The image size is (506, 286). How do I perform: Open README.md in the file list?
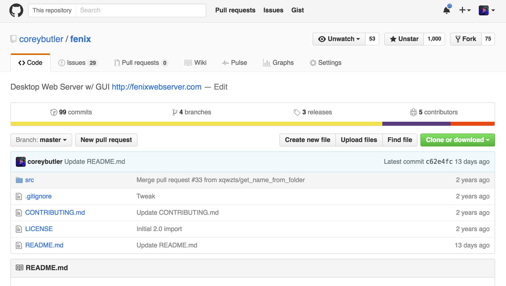click(x=44, y=245)
